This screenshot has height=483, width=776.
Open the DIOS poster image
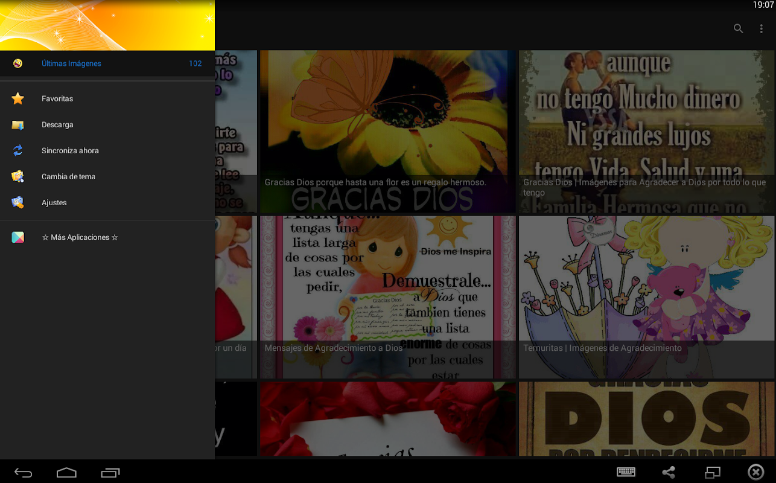coord(646,419)
